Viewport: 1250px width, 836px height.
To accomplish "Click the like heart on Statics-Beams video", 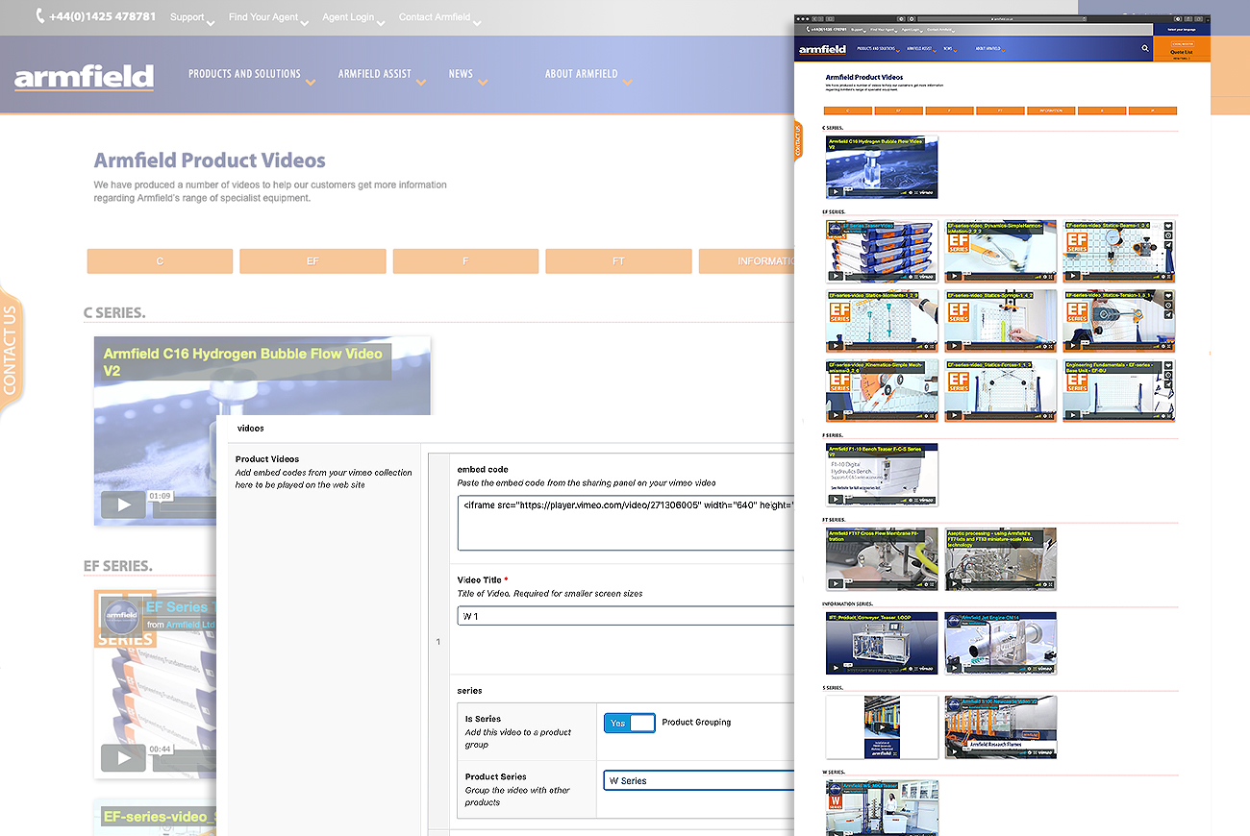I will click(x=1168, y=226).
